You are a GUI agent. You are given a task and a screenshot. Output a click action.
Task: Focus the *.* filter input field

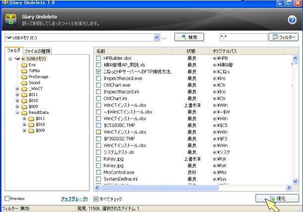click(x=243, y=37)
